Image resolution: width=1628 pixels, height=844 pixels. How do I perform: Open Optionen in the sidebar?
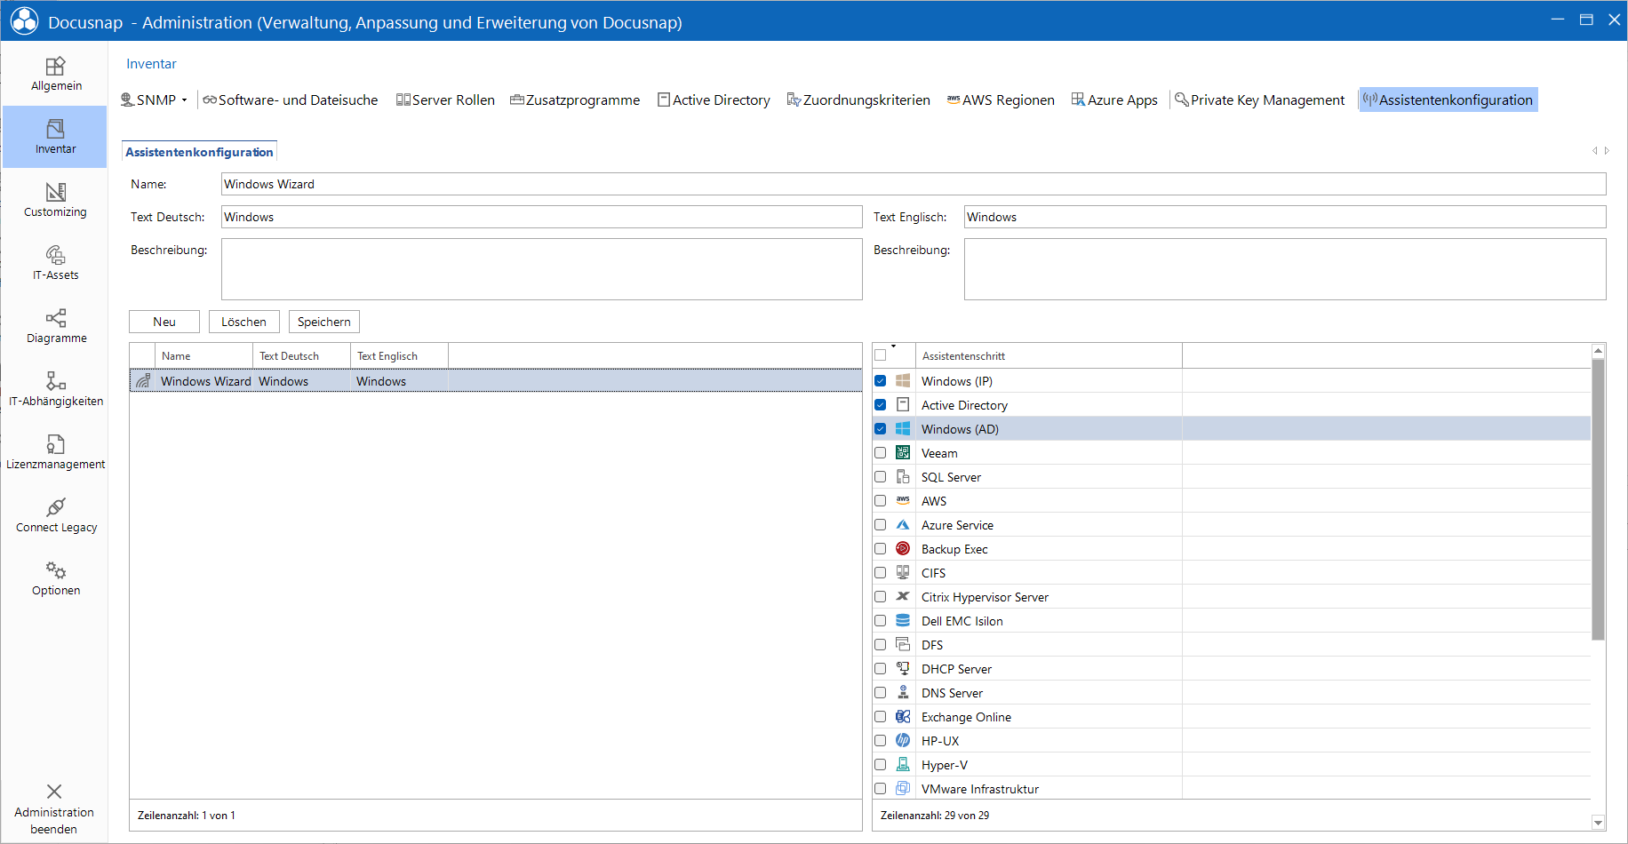[x=55, y=578]
